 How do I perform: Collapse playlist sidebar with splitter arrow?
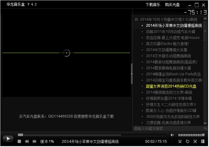tap(132, 74)
